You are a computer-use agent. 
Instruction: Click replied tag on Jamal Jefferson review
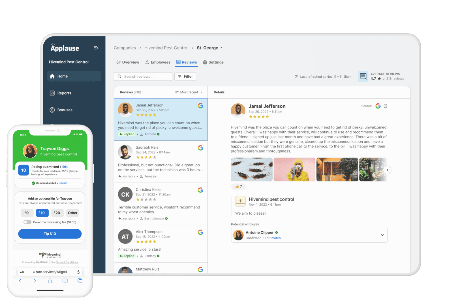127,134
